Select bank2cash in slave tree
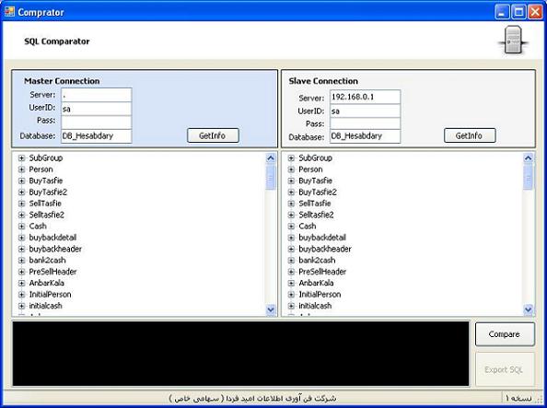Viewport: 547px width, 408px height. coord(317,261)
